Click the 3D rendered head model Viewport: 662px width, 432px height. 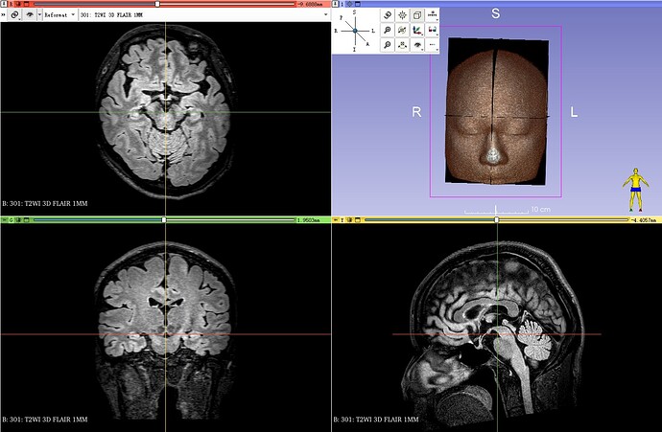pyautogui.click(x=497, y=112)
